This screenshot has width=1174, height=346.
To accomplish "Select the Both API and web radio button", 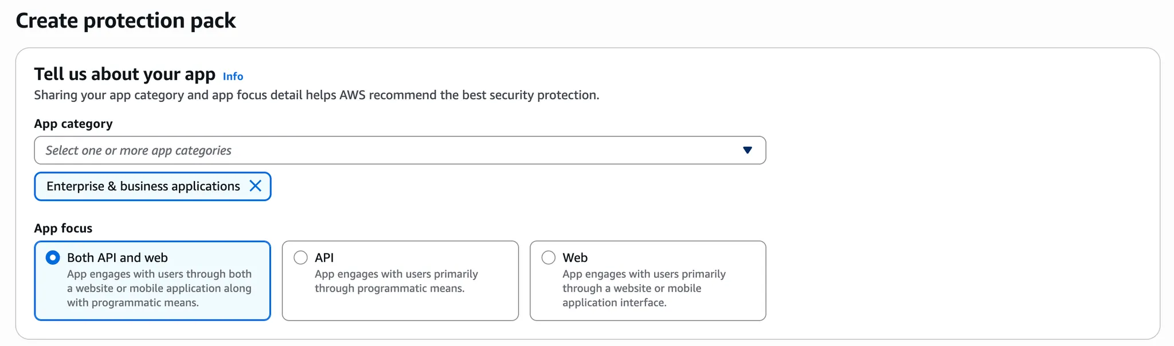I will (53, 258).
